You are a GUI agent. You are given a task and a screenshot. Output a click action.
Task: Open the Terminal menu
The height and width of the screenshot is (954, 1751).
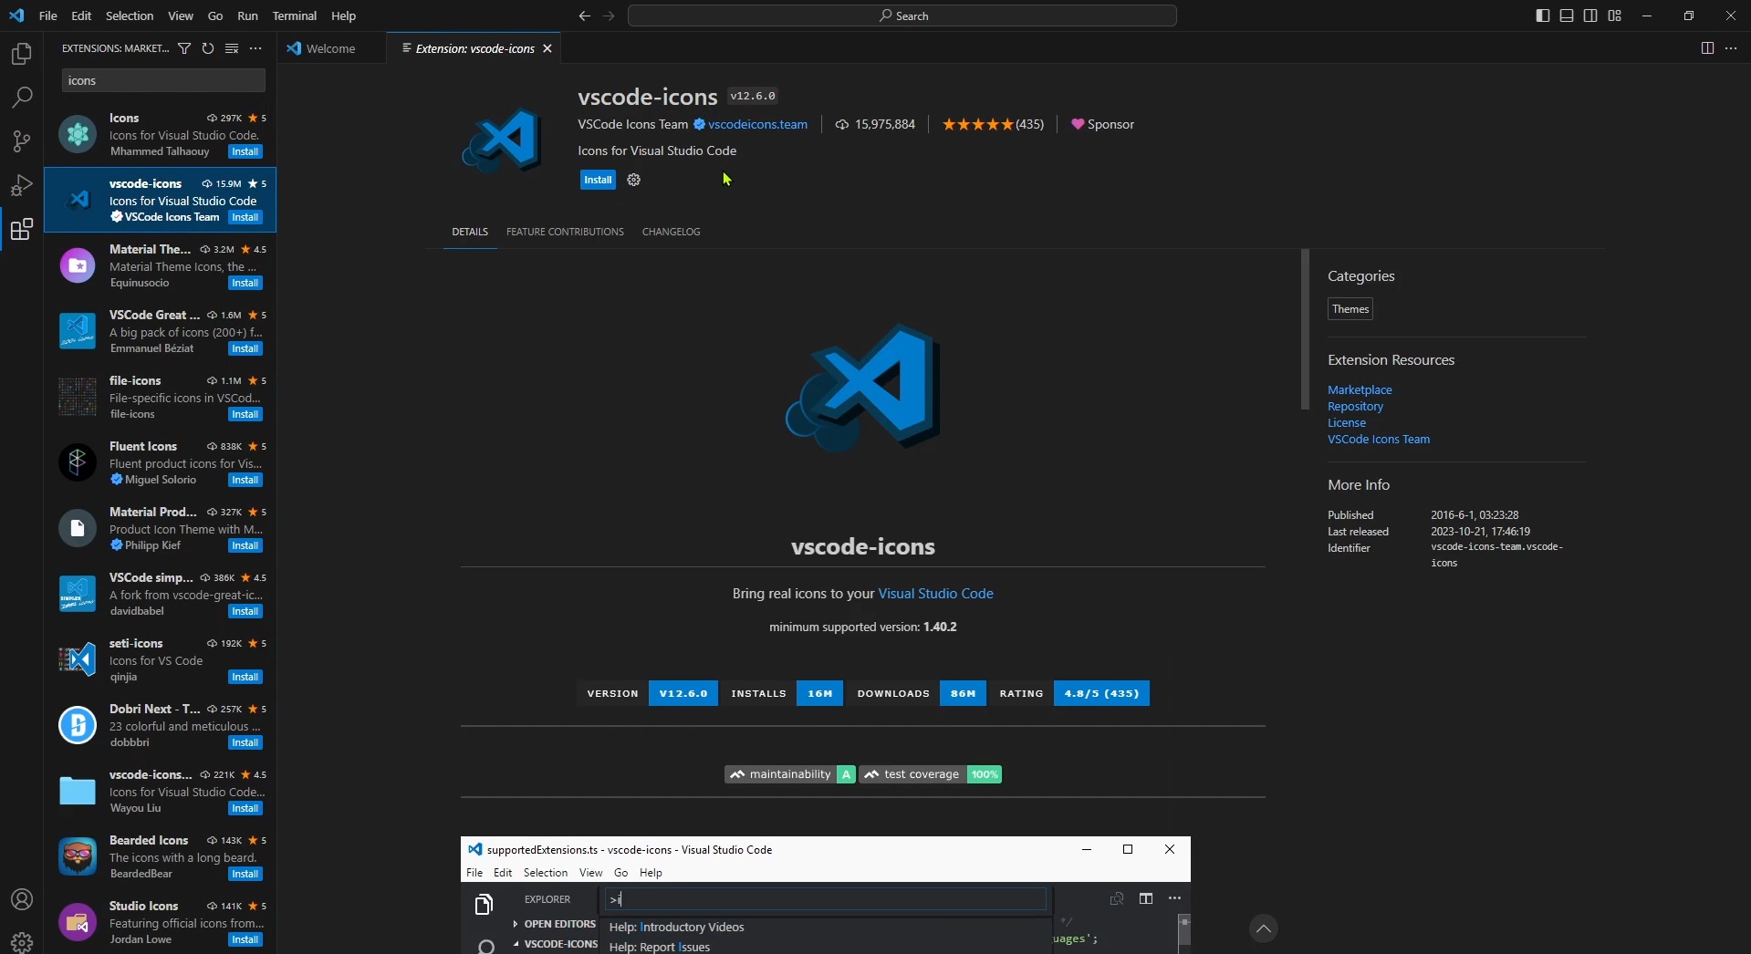(x=295, y=16)
